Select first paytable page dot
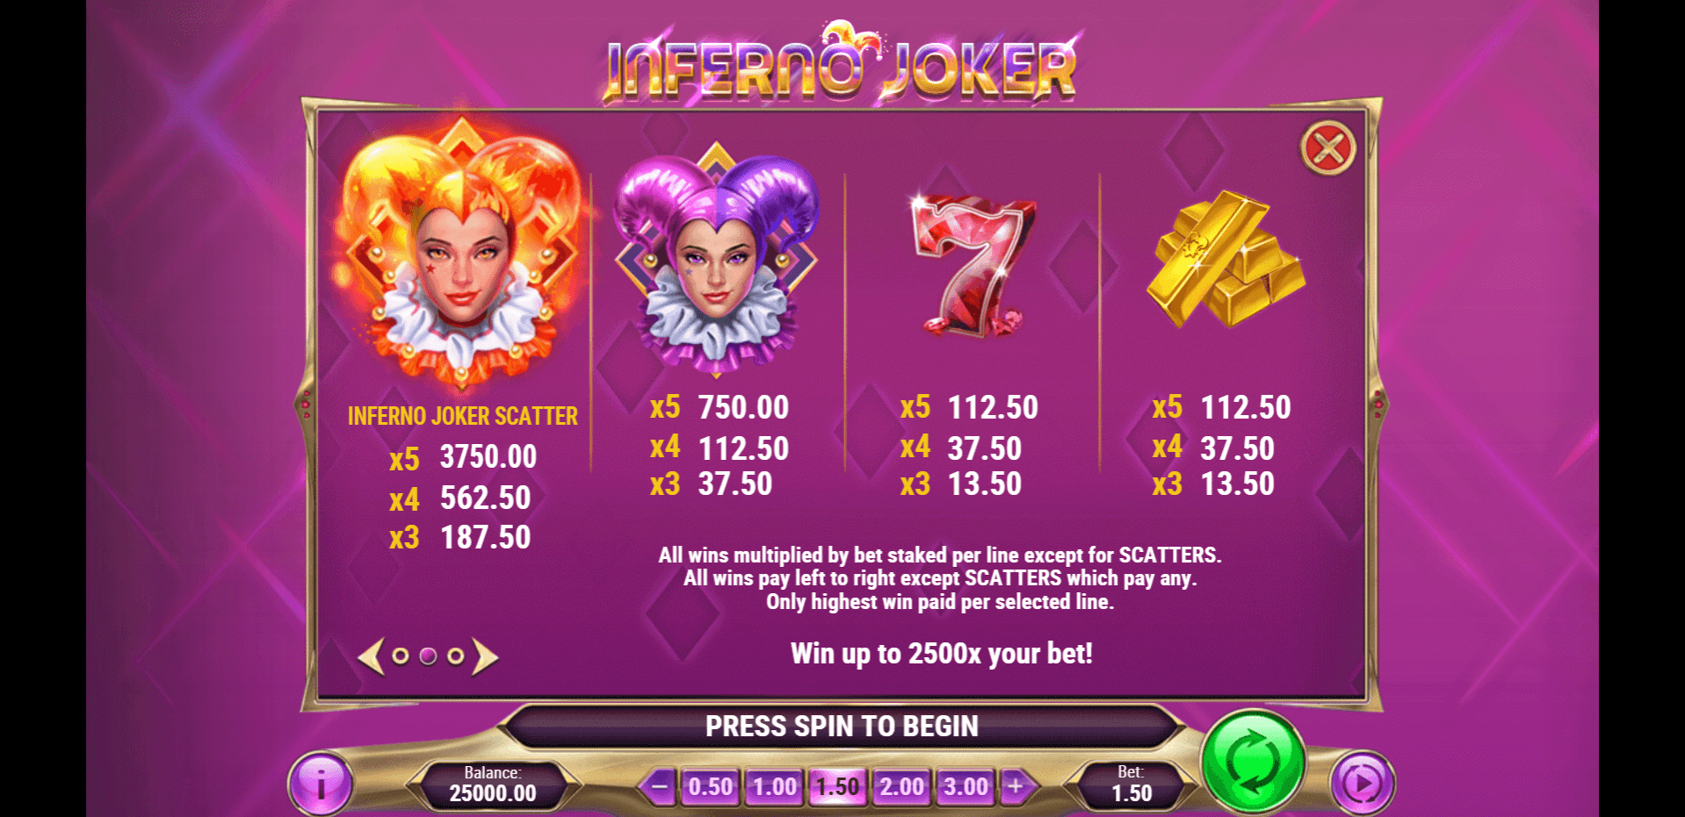Viewport: 1685px width, 817px height. [401, 656]
